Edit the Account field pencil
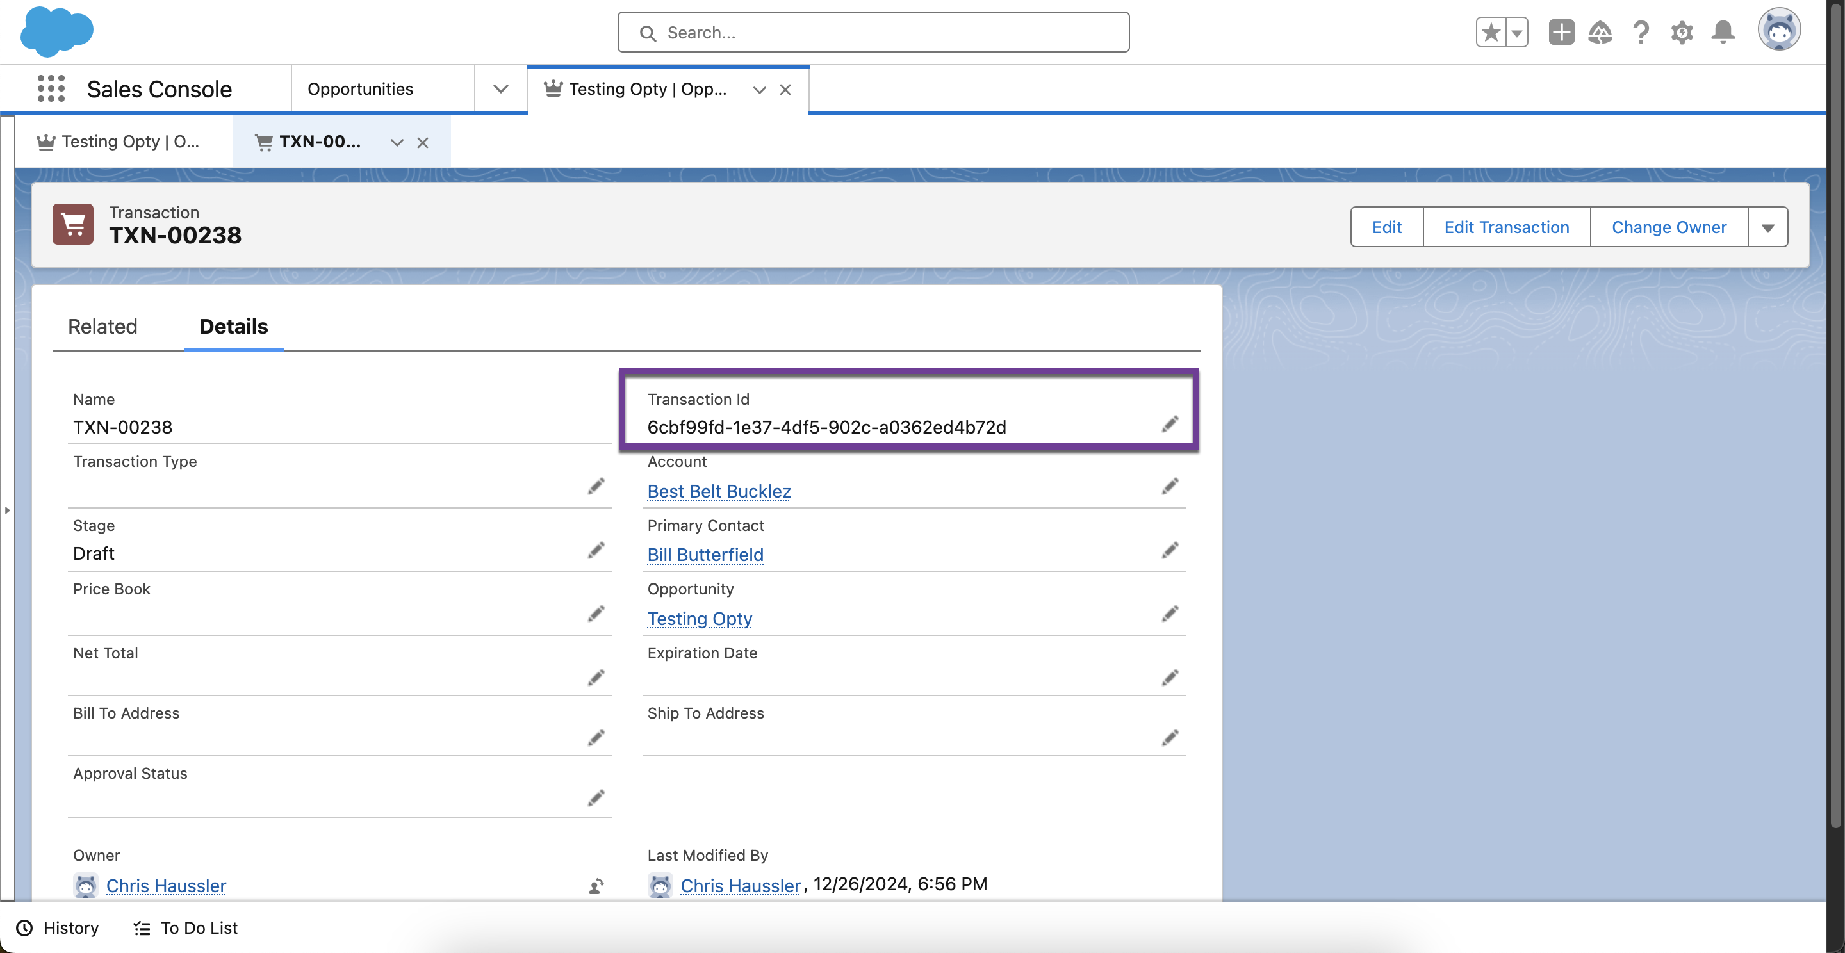The height and width of the screenshot is (953, 1845). tap(1170, 486)
